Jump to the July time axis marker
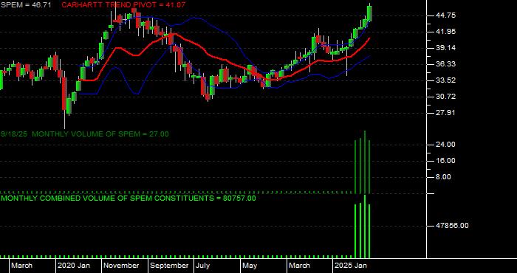 202,266
